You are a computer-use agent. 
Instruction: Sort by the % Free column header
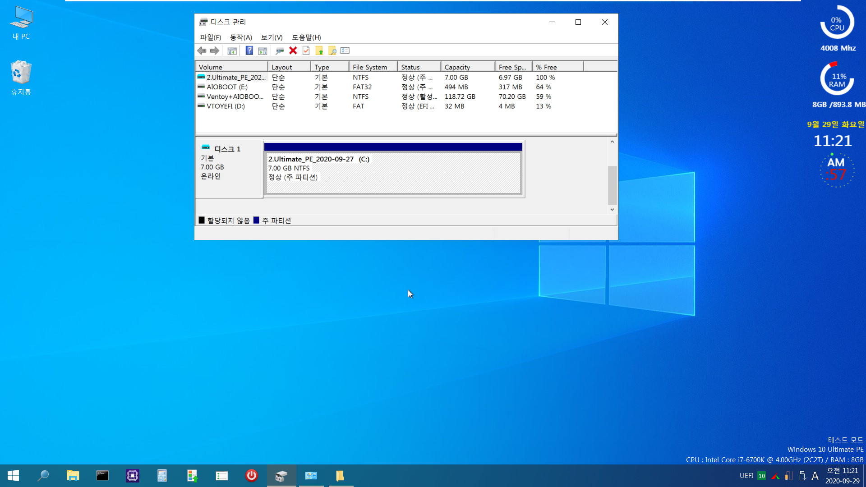pyautogui.click(x=557, y=67)
